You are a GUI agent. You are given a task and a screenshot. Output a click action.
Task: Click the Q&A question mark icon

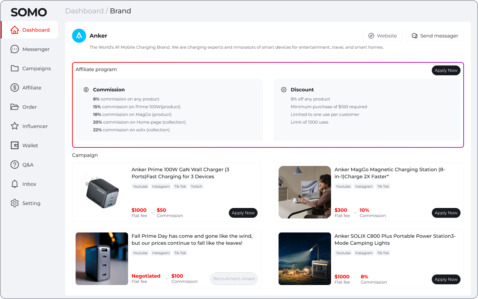[15, 165]
